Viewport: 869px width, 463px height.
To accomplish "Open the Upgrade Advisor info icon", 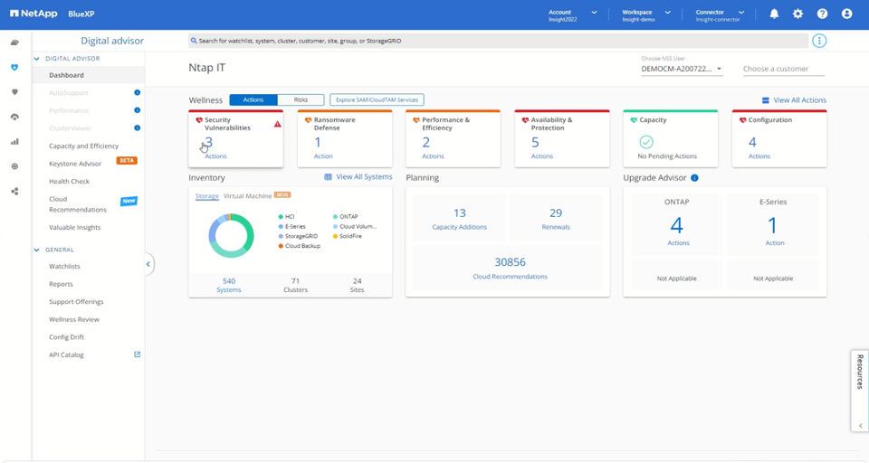I will (694, 178).
